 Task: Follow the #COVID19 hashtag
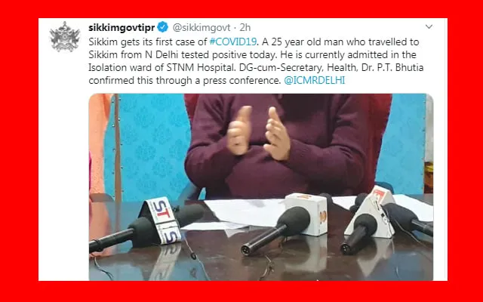coord(233,42)
